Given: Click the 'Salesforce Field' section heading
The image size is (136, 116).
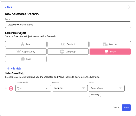Looking at the screenshot, I should 15,73.
